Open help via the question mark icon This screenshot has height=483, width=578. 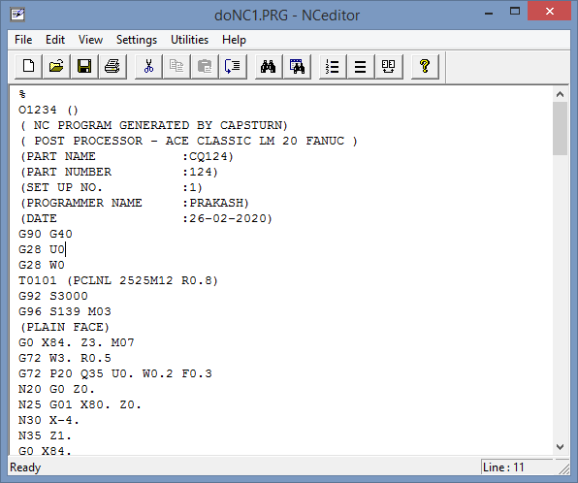pyautogui.click(x=425, y=67)
